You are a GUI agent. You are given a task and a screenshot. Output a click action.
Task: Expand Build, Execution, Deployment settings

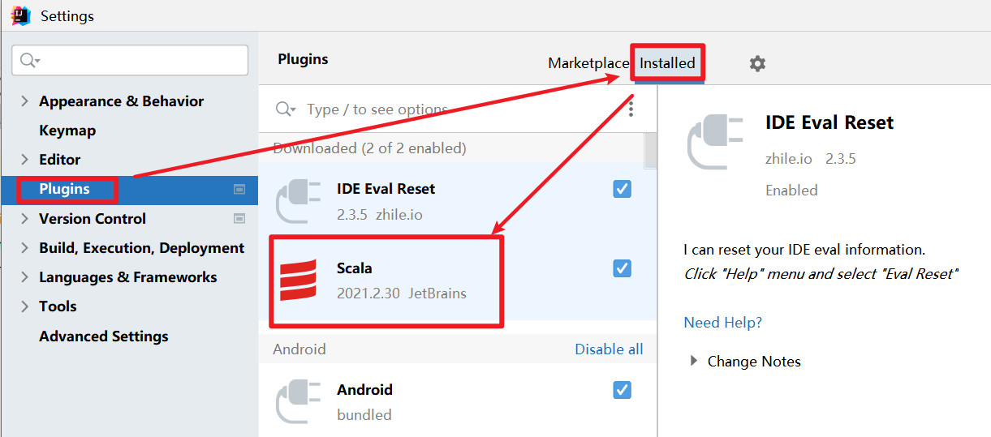24,248
